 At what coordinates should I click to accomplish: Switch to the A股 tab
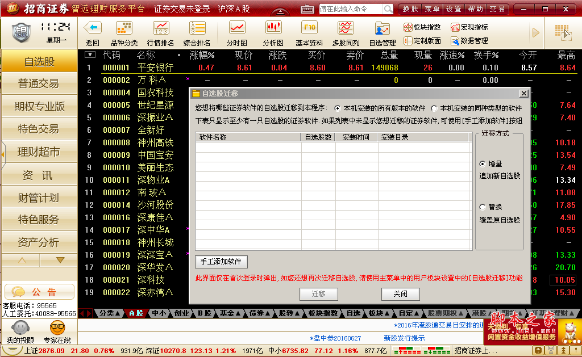tap(136, 313)
